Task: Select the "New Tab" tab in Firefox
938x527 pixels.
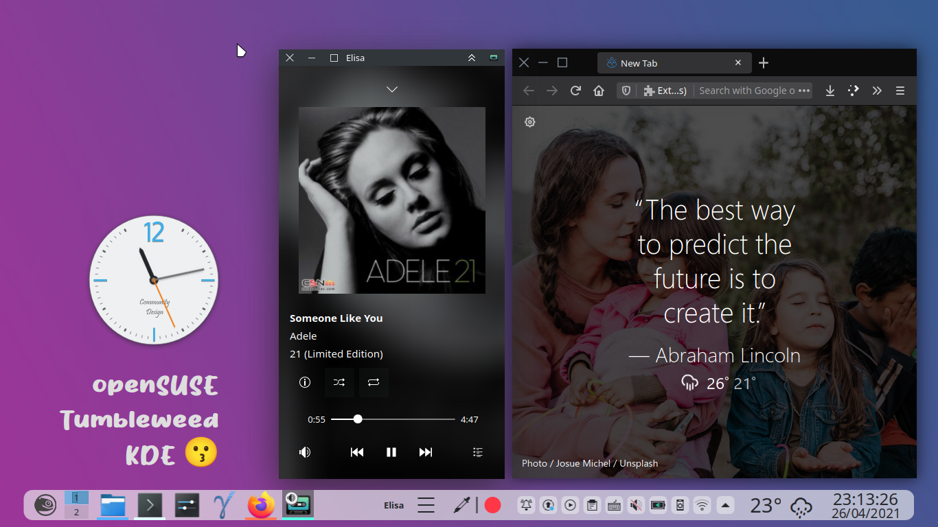Action: pos(674,63)
